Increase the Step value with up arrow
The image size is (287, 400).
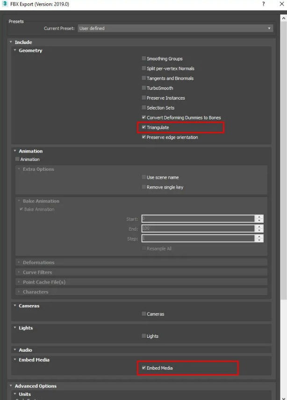point(259,236)
